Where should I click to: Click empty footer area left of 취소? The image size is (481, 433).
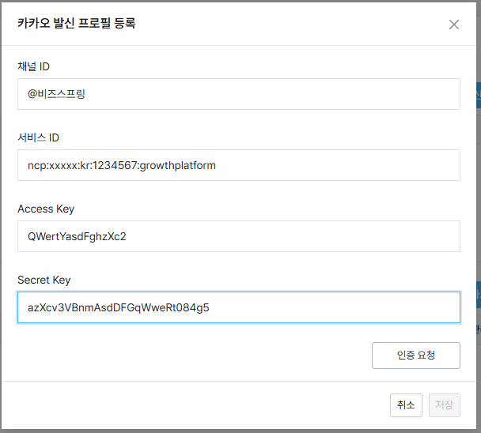pos(198,405)
